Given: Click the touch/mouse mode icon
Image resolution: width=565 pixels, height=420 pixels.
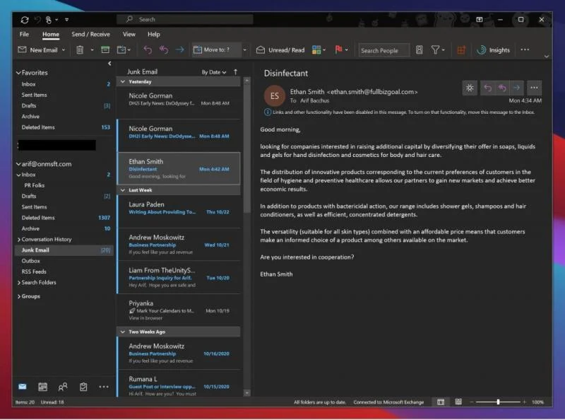Looking at the screenshot, I should pyautogui.click(x=48, y=20).
